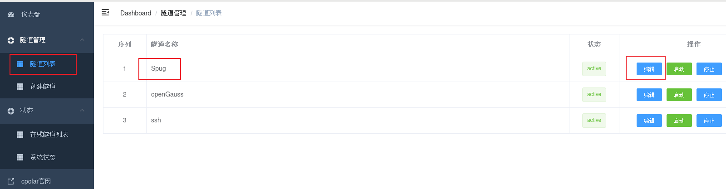Click 停止 button for ssh tunnel

709,121
